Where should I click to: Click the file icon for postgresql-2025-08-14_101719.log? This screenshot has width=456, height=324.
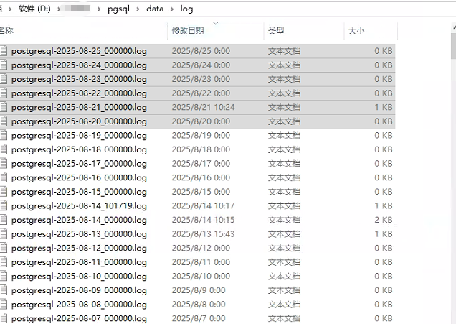tap(3, 205)
